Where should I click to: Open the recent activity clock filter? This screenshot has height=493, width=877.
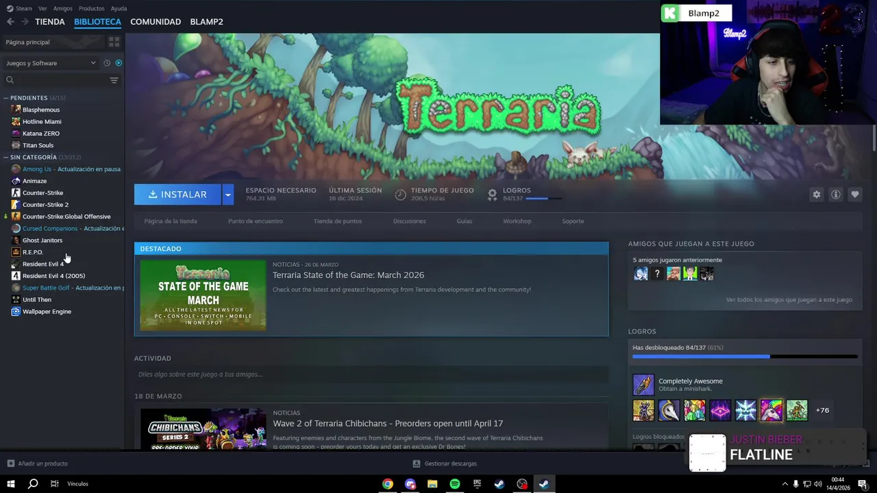pyautogui.click(x=107, y=63)
